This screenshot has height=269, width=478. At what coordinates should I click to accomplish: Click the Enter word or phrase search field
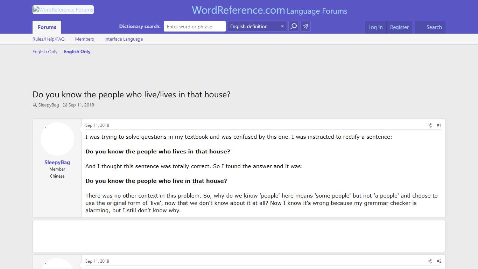pos(195,26)
